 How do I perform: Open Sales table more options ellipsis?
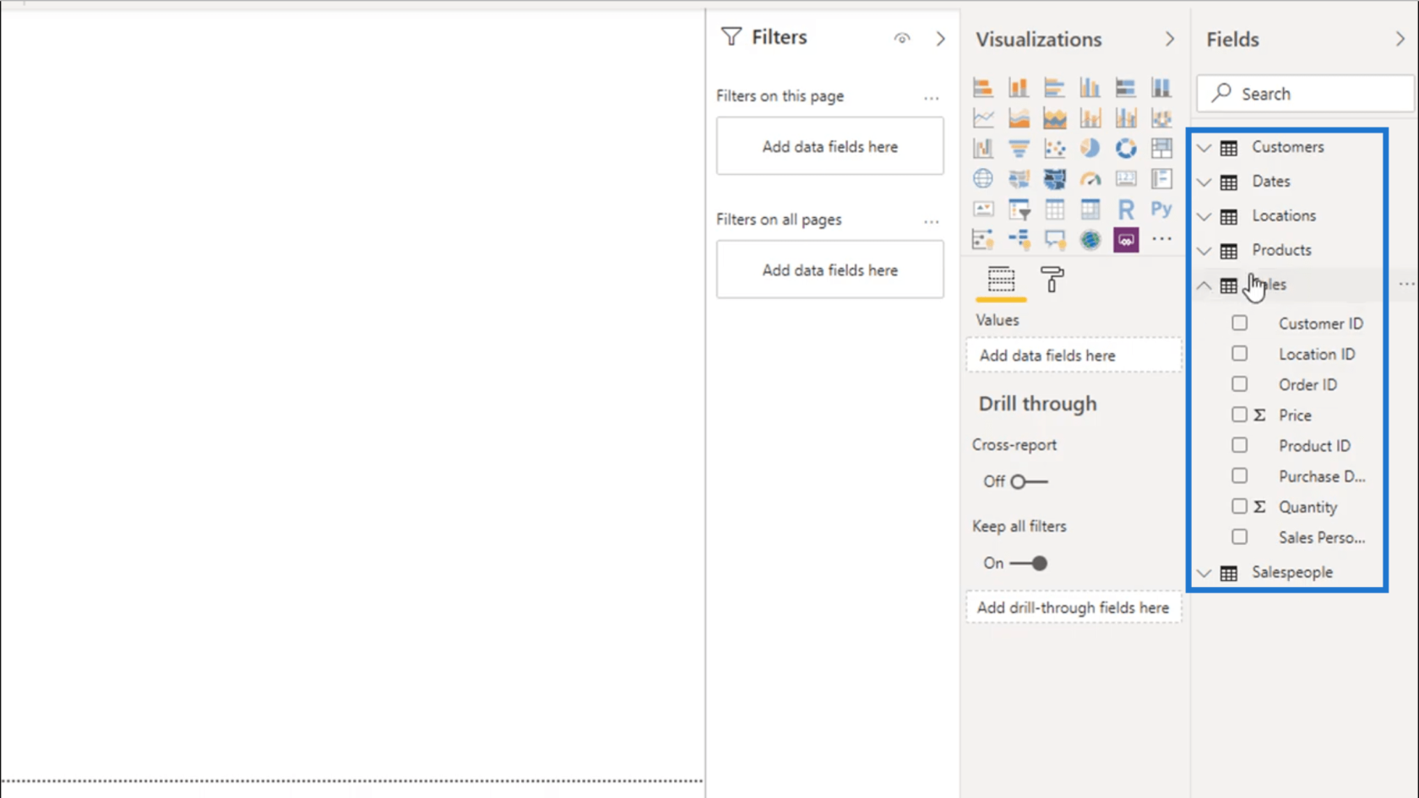(x=1406, y=285)
